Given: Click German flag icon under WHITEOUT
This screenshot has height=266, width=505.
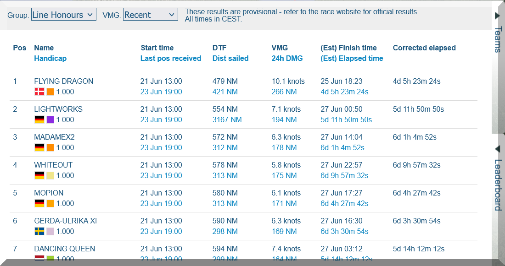Looking at the screenshot, I should pyautogui.click(x=39, y=176).
